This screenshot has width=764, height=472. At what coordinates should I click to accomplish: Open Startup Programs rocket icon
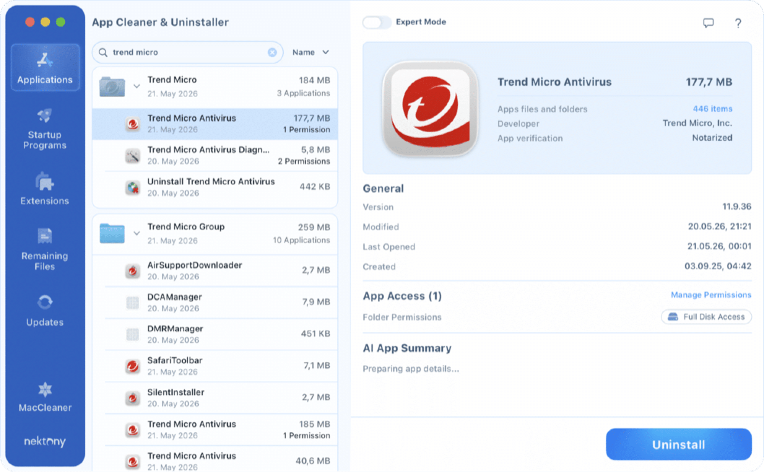[45, 115]
